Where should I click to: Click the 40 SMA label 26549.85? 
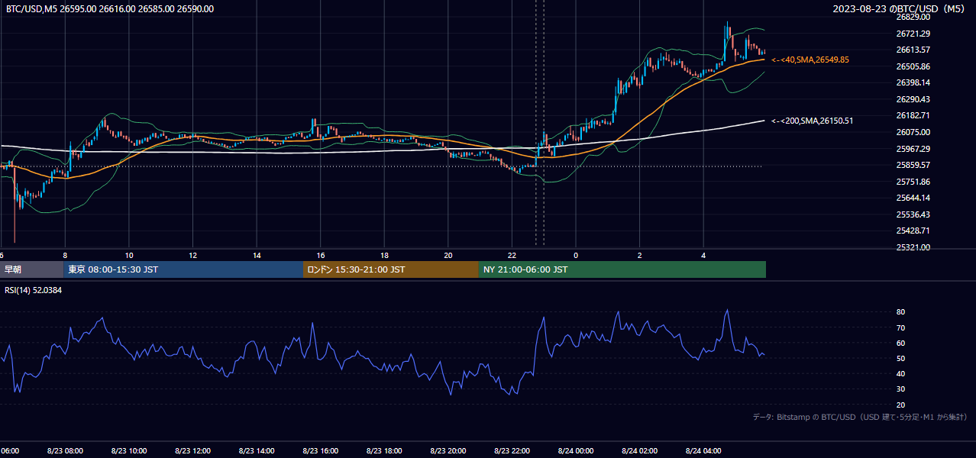[x=810, y=60]
